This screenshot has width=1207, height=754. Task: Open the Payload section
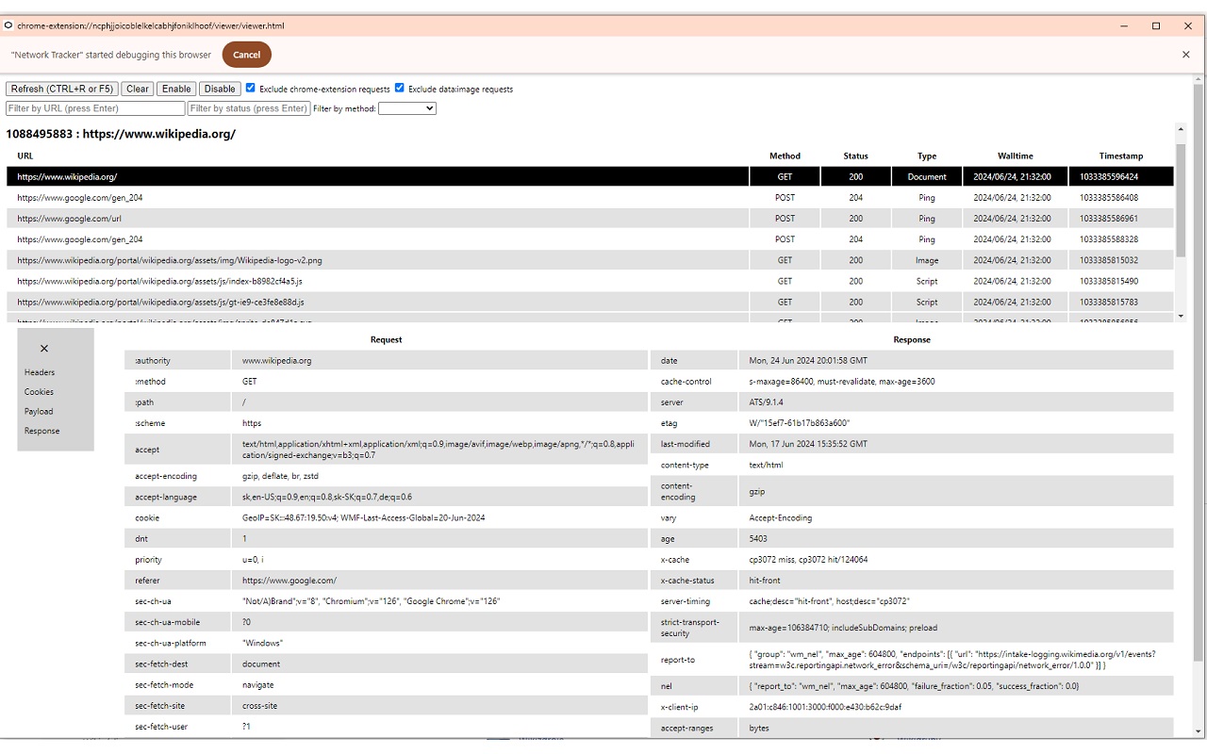click(x=39, y=412)
